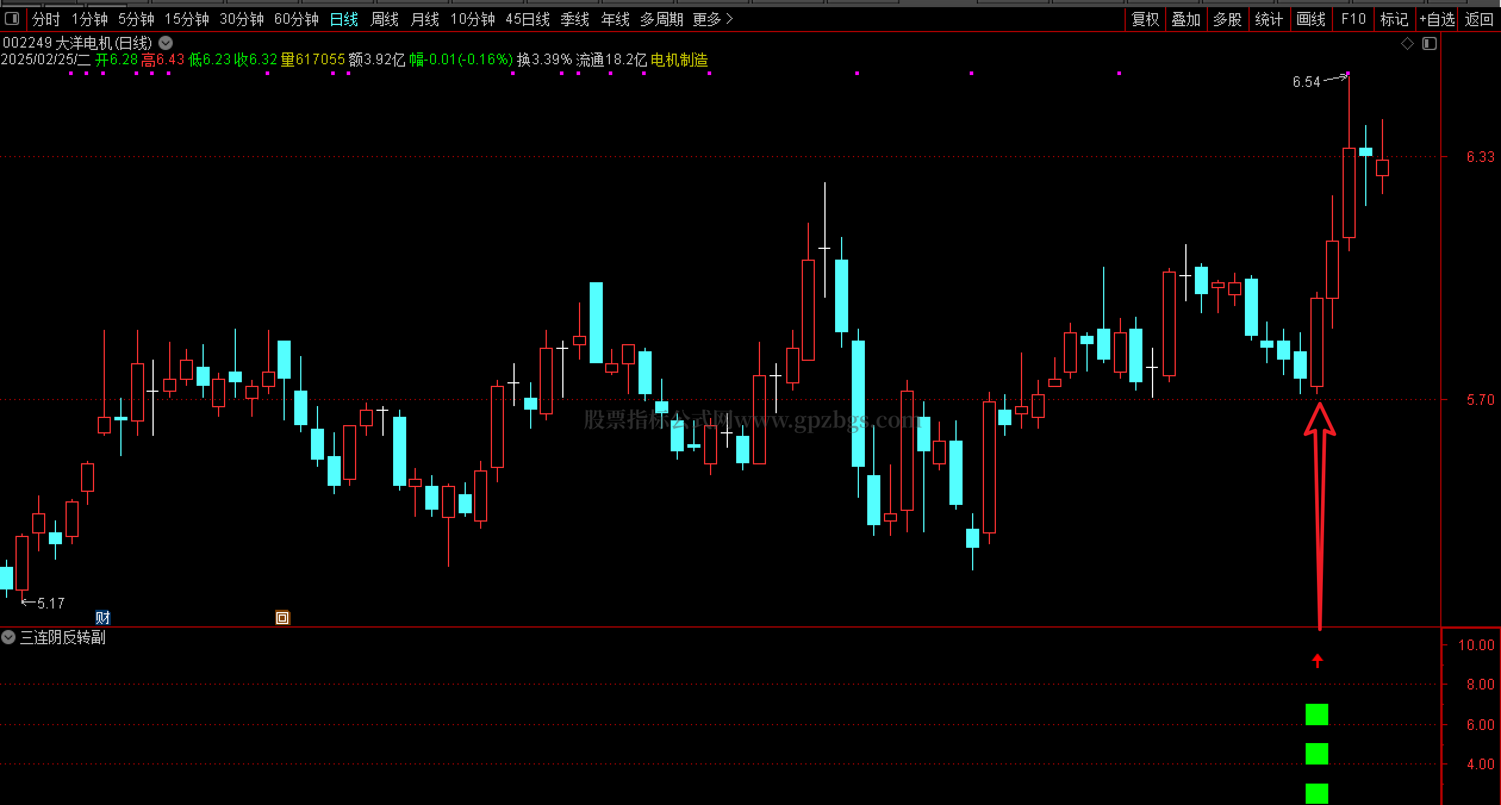Switch to the 周线 weekly chart tab
The image size is (1501, 805).
(384, 20)
